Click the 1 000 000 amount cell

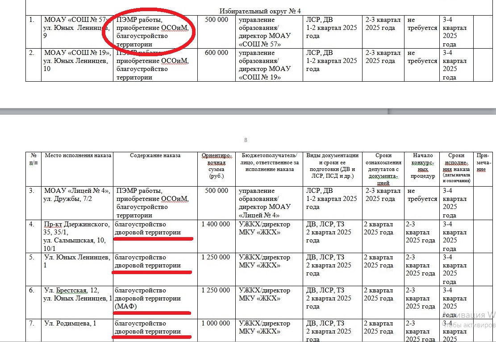tap(216, 323)
